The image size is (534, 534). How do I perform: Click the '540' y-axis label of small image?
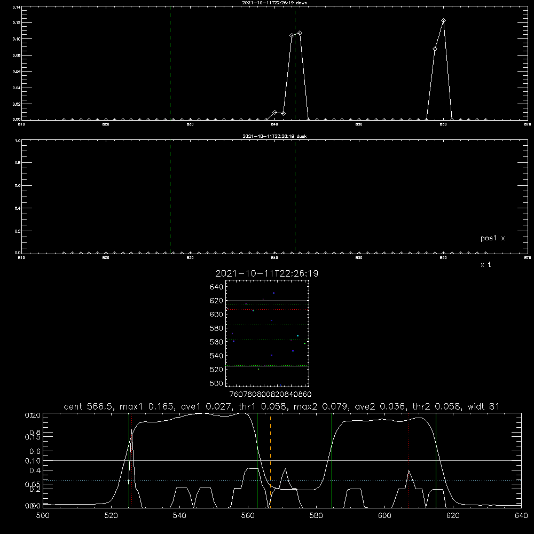(217, 356)
